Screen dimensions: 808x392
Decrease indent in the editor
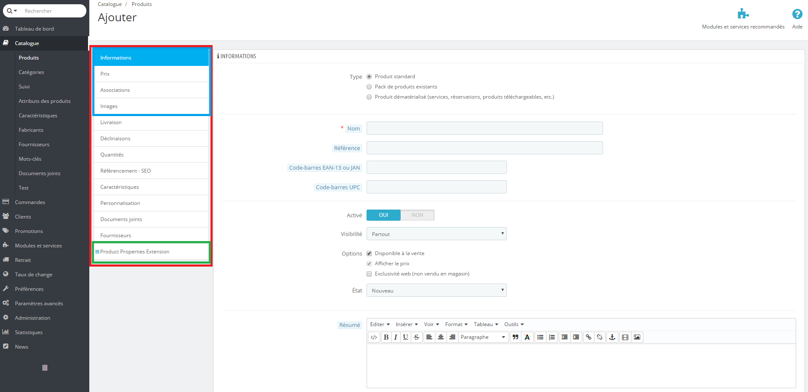[x=565, y=337]
